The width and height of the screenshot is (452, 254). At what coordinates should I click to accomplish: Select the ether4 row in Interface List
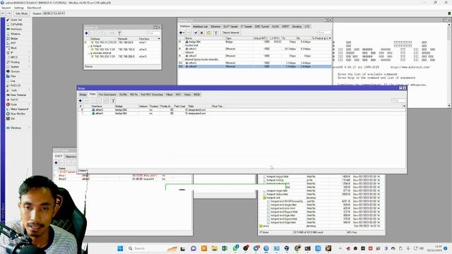[254, 66]
